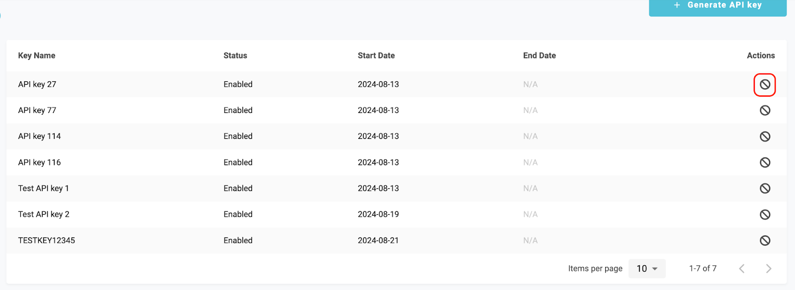
Task: Click the Test API key 2 row name
Action: (x=44, y=214)
